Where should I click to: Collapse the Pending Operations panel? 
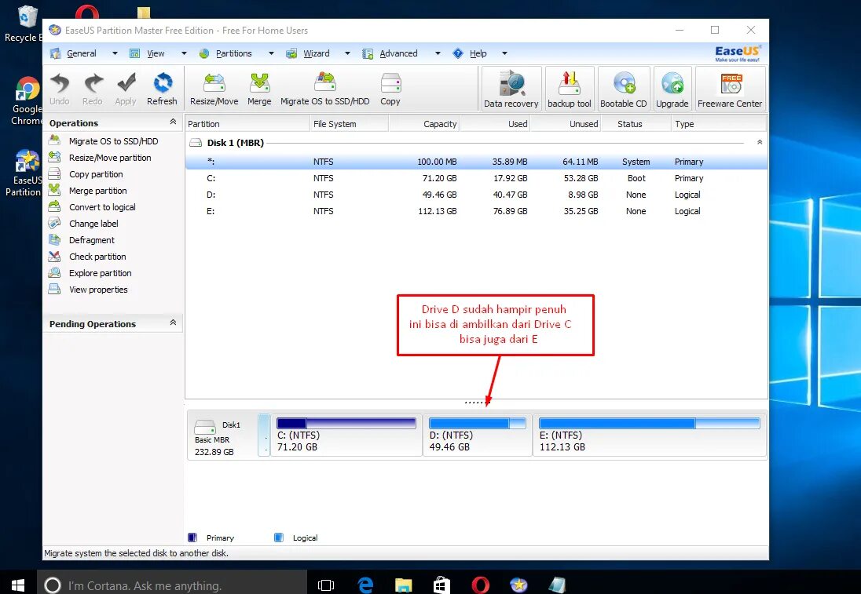[173, 323]
